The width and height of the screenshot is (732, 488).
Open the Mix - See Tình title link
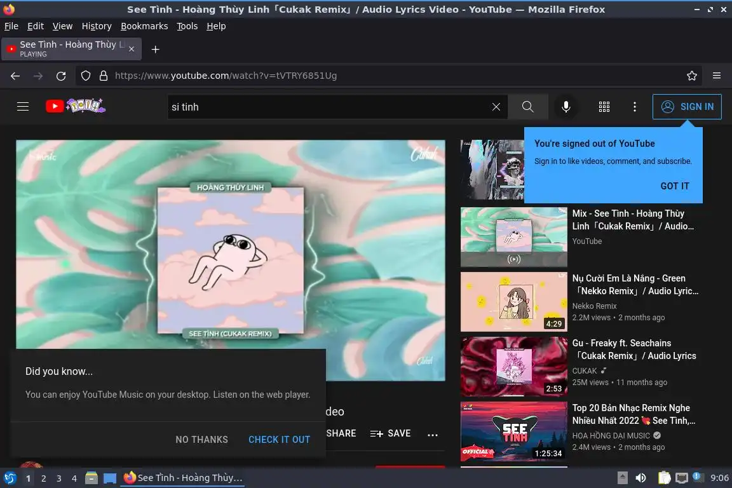tap(633, 219)
